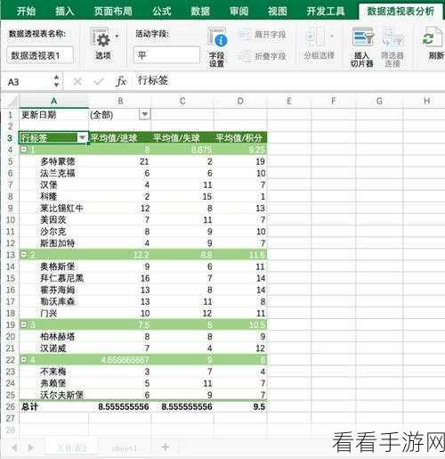Add a new sheet with plus button
This screenshot has height=459, width=445.
point(166,447)
